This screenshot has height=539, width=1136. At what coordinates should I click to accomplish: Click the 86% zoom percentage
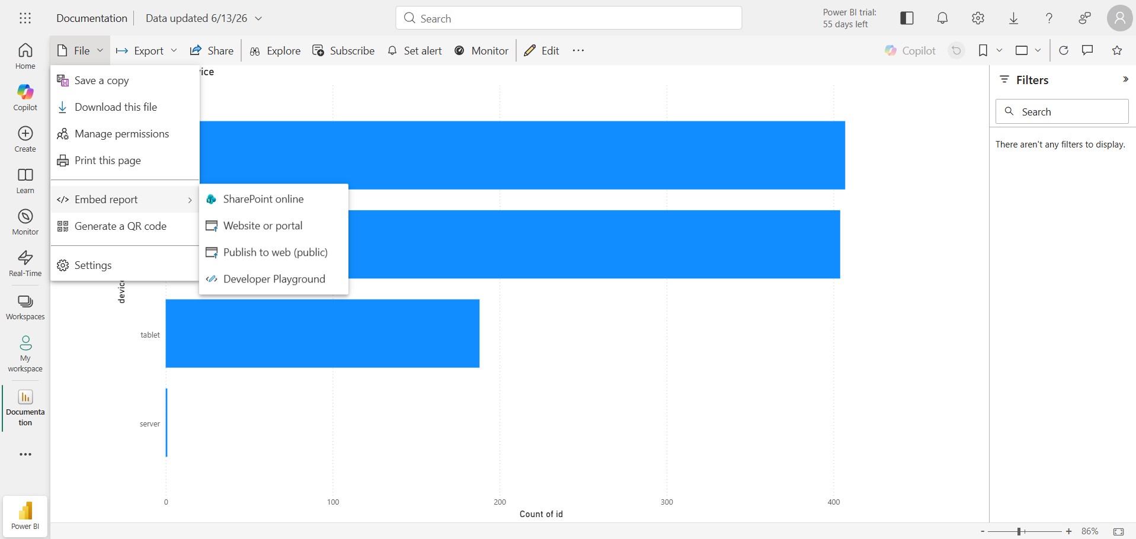pyautogui.click(x=1090, y=531)
